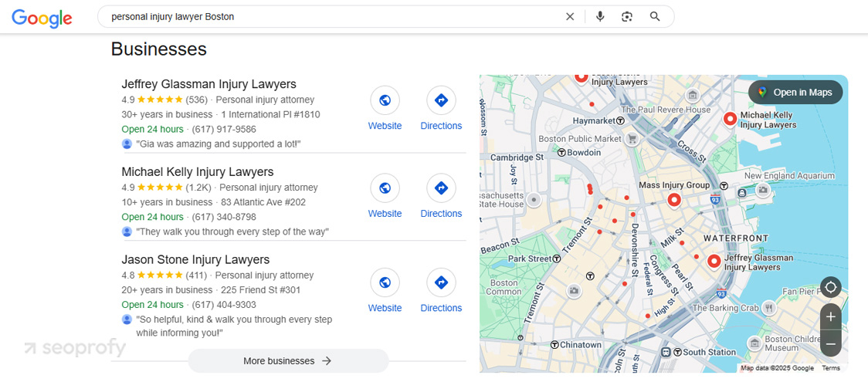Click the New England Aquarium camera marker
The width and height of the screenshot is (868, 382).
(x=764, y=190)
